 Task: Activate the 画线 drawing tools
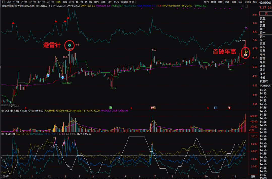[234, 2]
